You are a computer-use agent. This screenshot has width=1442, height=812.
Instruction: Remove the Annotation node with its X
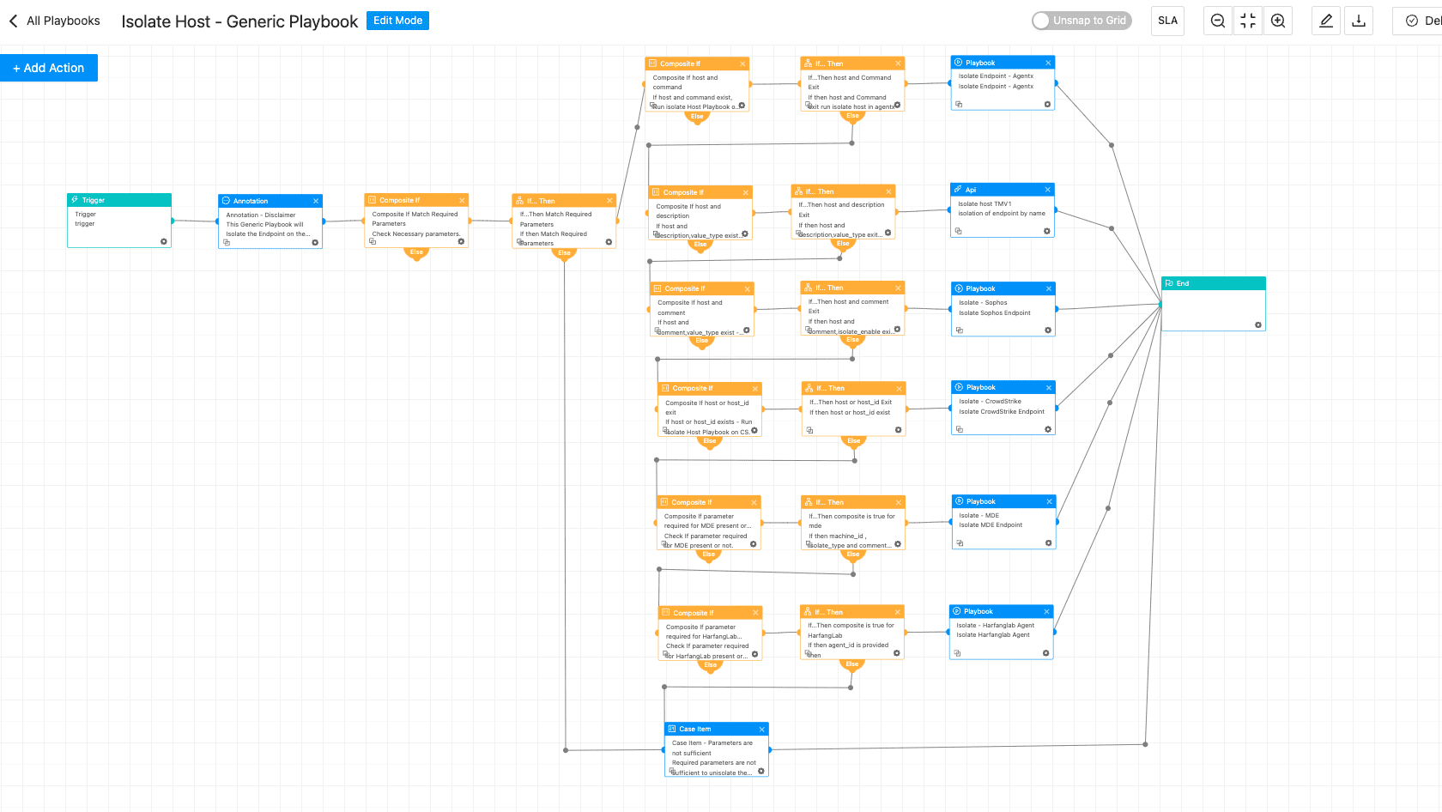tap(316, 201)
